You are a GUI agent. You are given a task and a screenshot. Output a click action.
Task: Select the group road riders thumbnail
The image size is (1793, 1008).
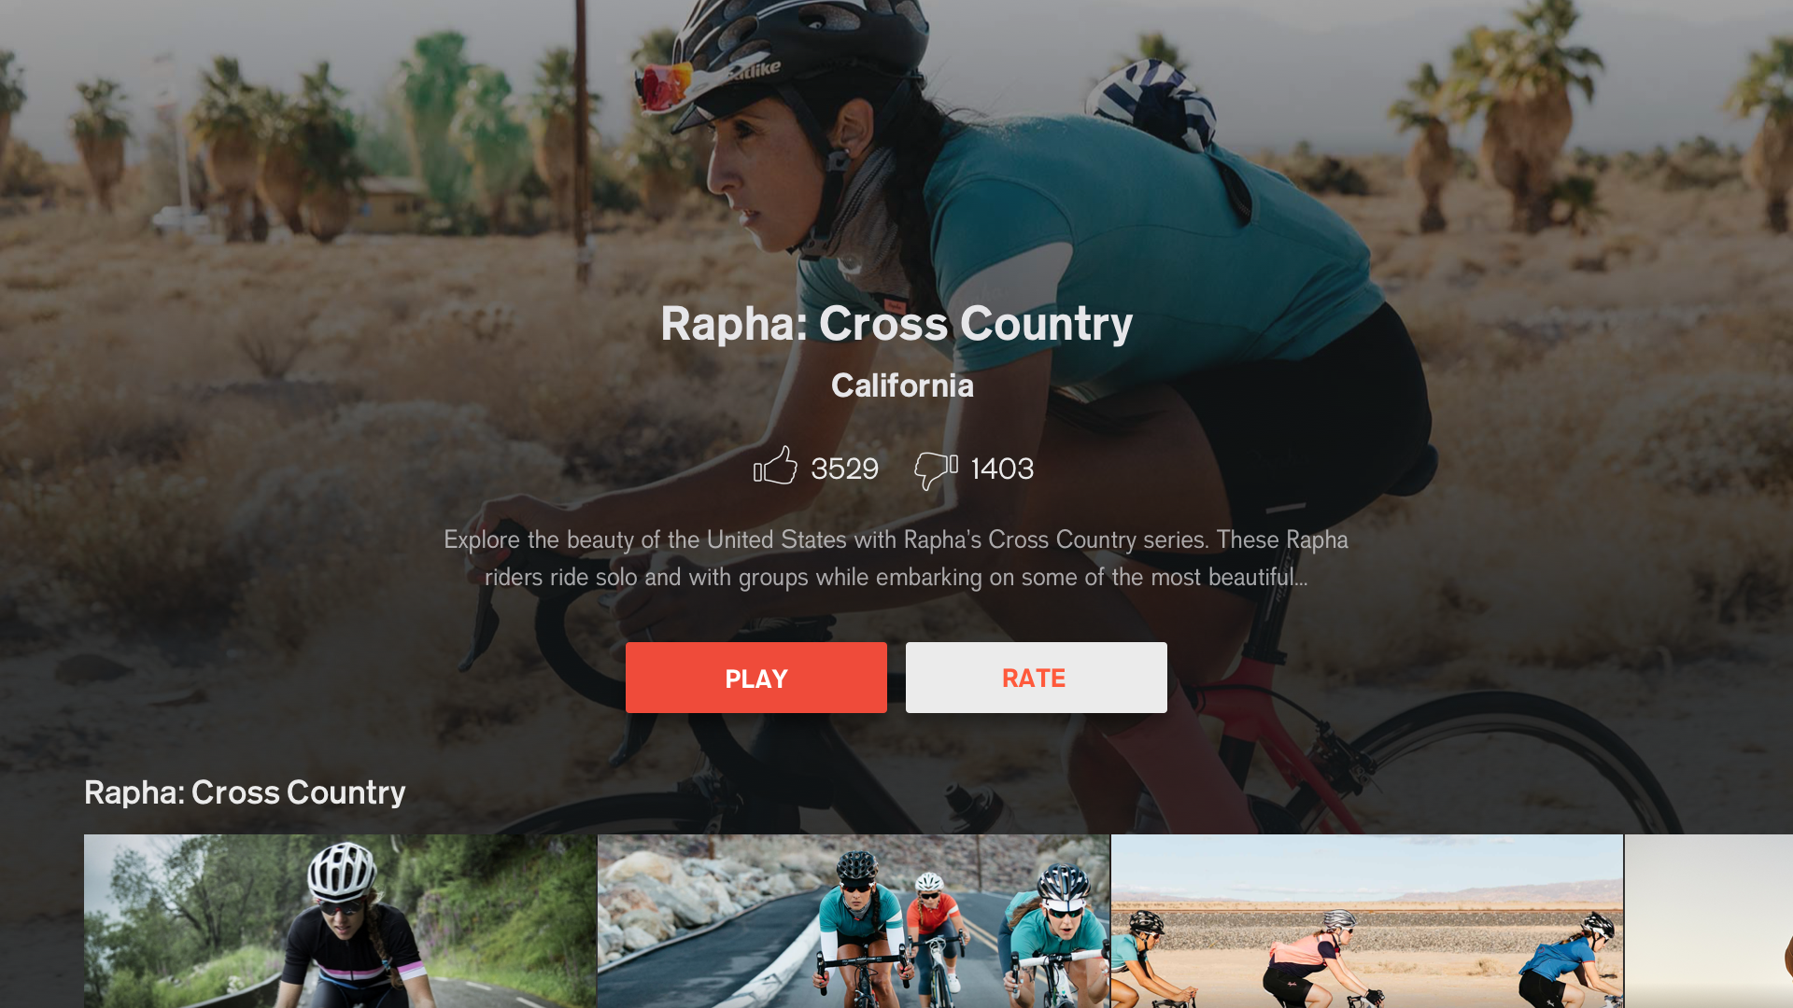(x=854, y=921)
